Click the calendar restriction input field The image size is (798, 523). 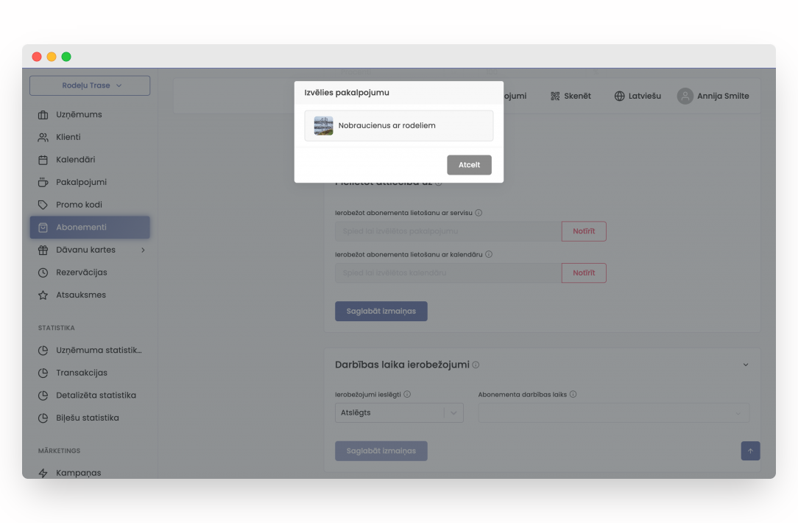tap(448, 273)
